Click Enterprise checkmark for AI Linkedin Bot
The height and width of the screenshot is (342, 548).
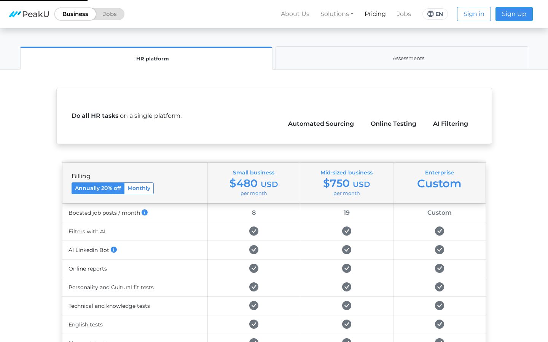[440, 250]
